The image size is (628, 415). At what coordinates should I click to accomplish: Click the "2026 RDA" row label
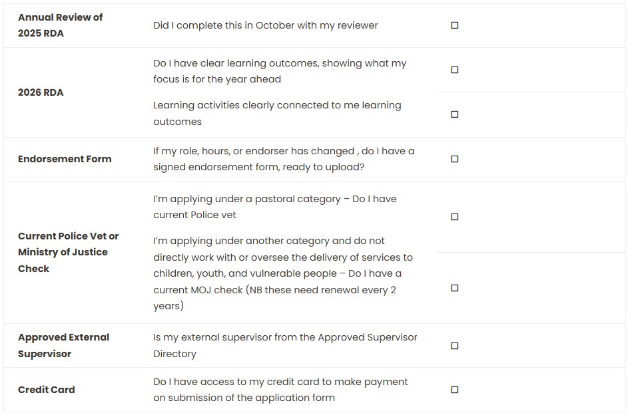coord(41,92)
